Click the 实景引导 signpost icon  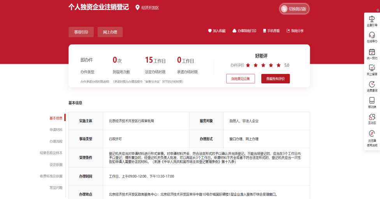pyautogui.click(x=372, y=19)
